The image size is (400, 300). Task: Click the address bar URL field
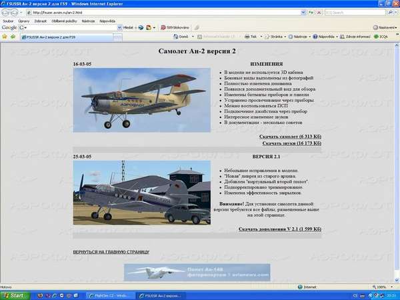[163, 12]
